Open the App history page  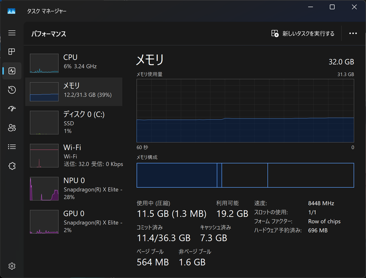pyautogui.click(x=12, y=90)
